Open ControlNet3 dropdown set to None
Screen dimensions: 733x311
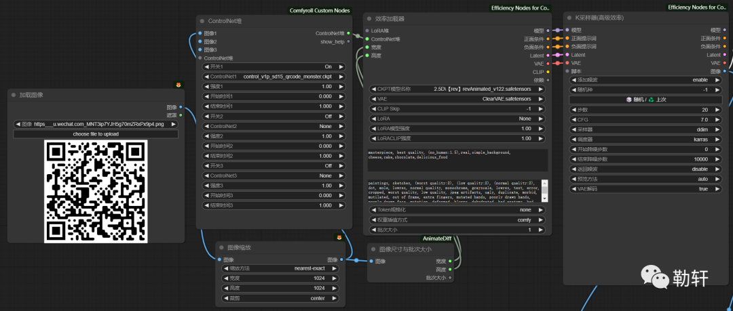point(274,175)
